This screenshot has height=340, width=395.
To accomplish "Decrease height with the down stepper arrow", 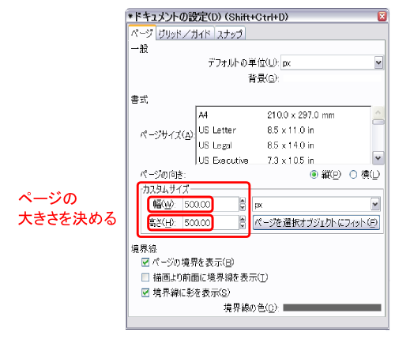I will point(243,226).
